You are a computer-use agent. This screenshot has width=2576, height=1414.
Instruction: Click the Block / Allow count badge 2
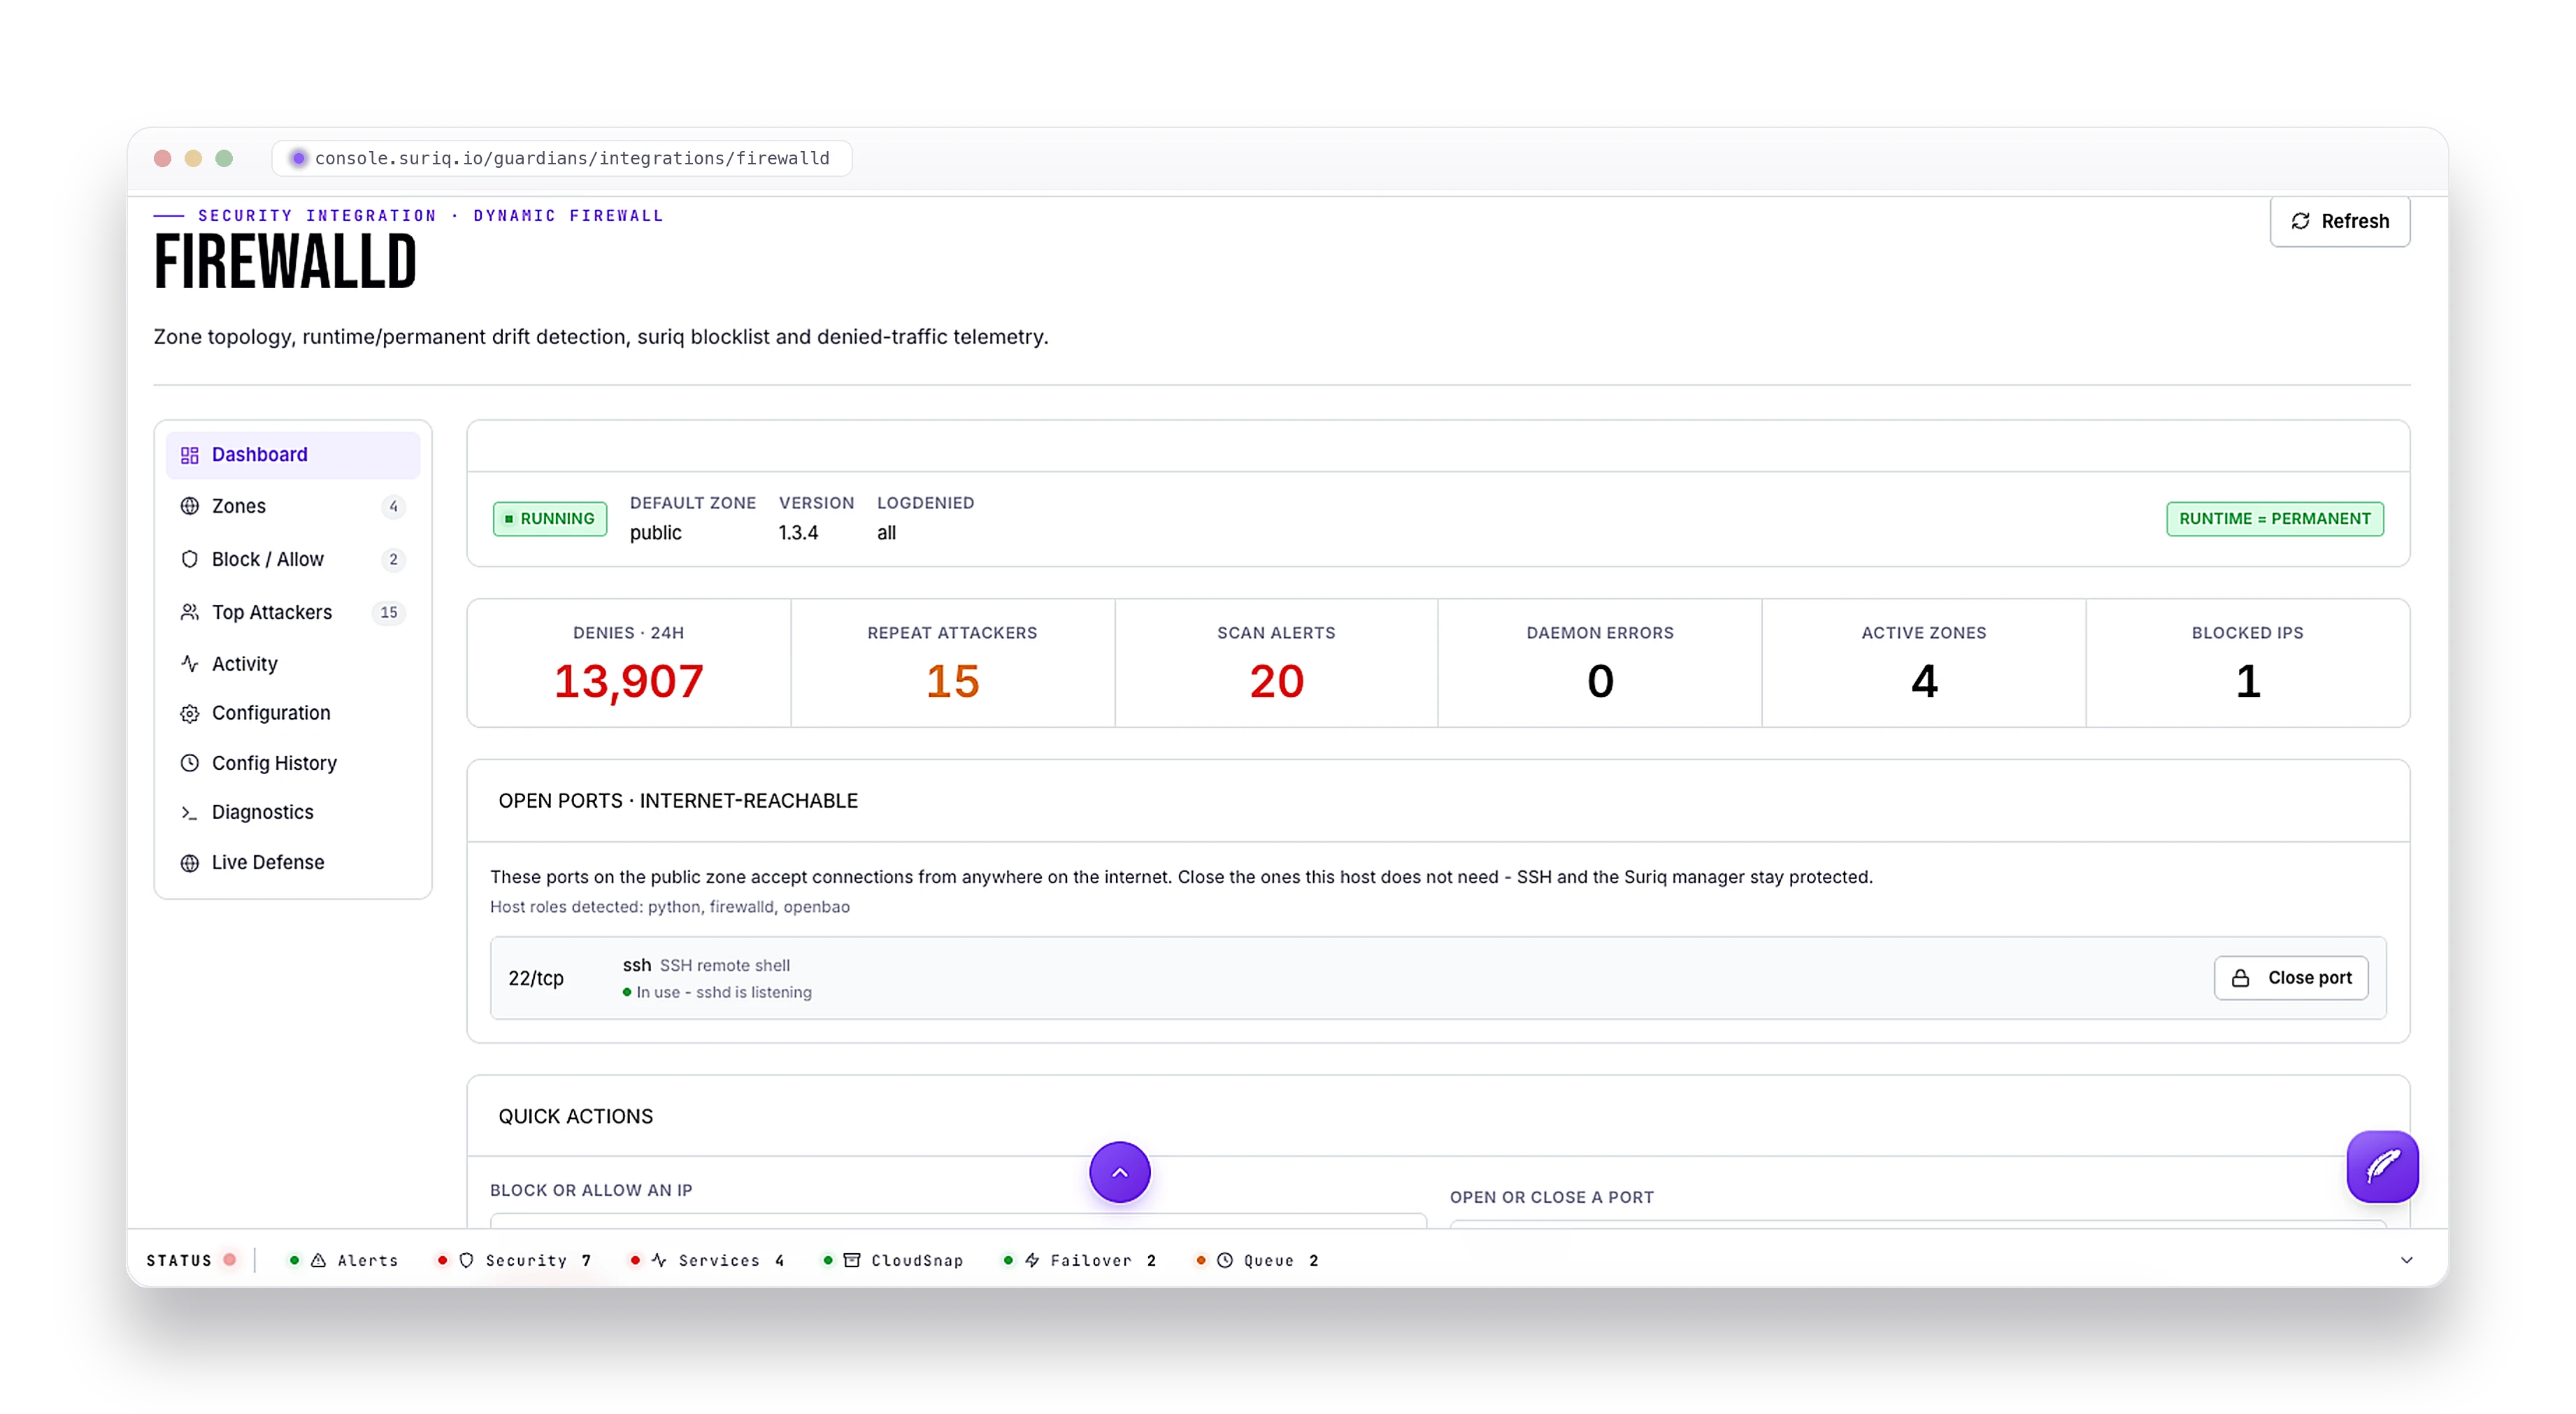[393, 559]
